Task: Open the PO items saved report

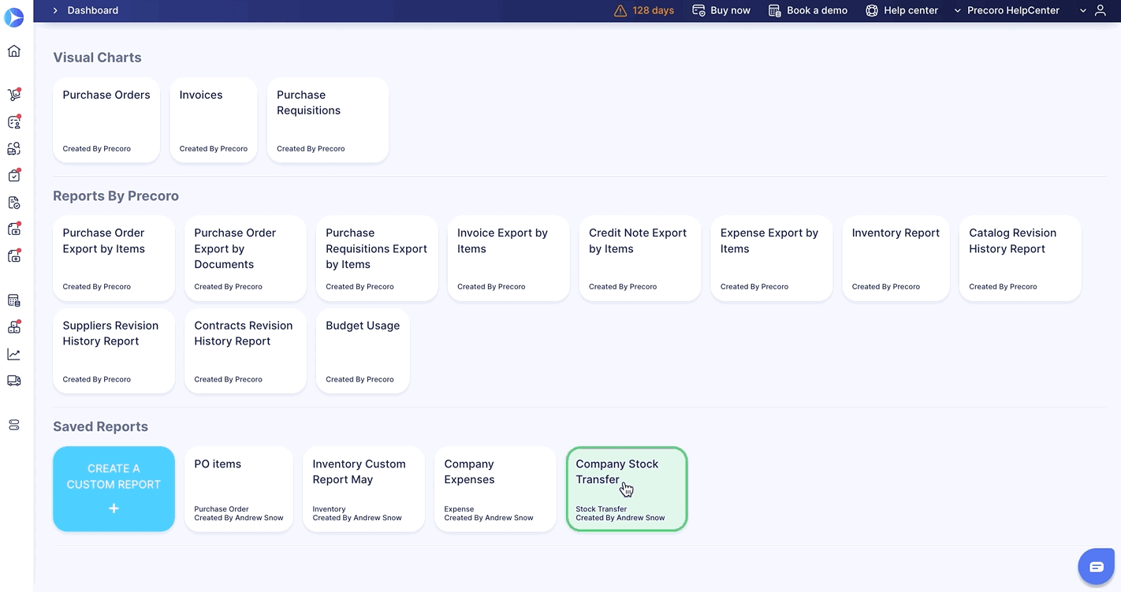Action: pos(239,489)
